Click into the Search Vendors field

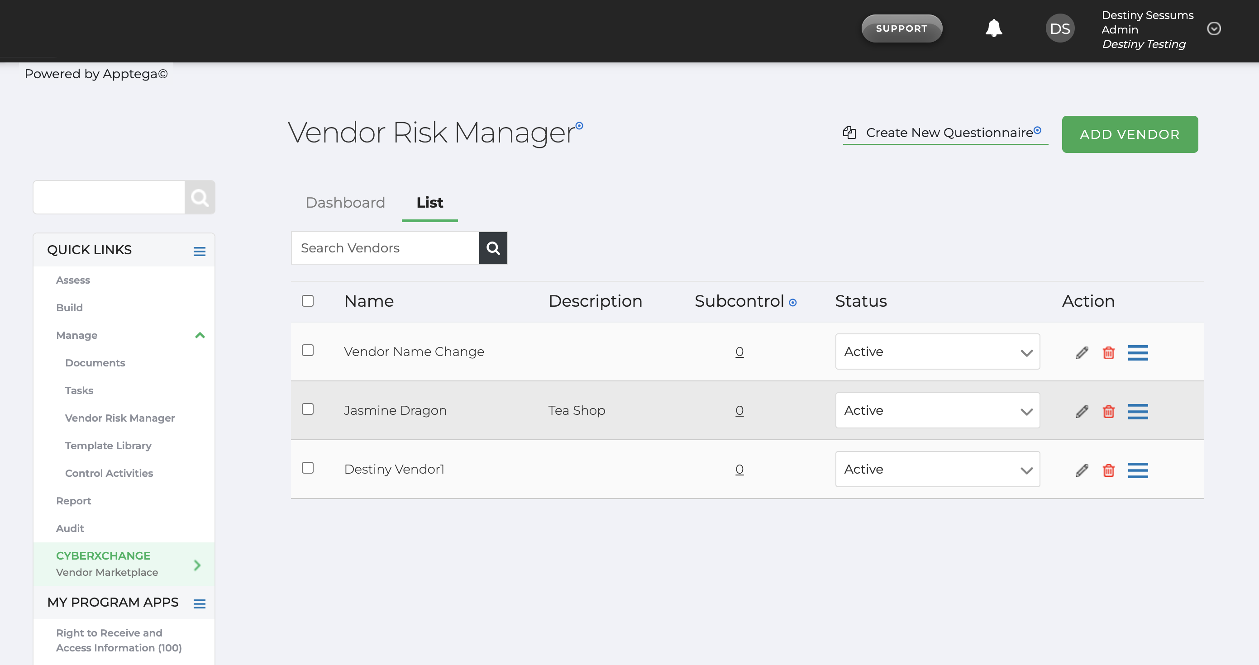pyautogui.click(x=385, y=248)
